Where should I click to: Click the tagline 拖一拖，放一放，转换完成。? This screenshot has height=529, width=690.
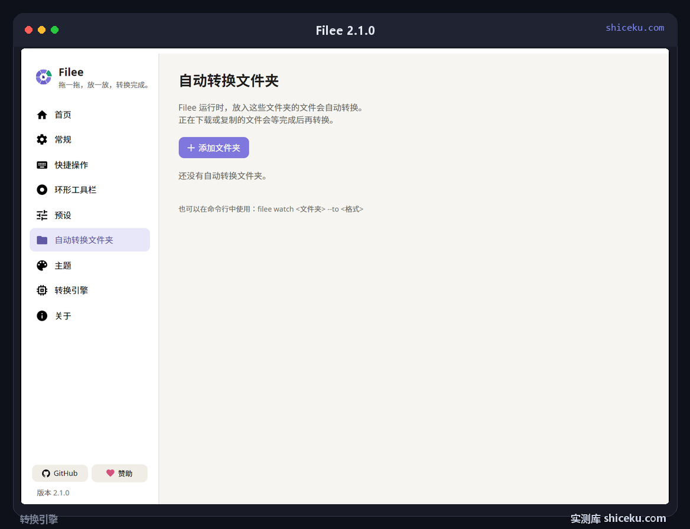coord(104,85)
